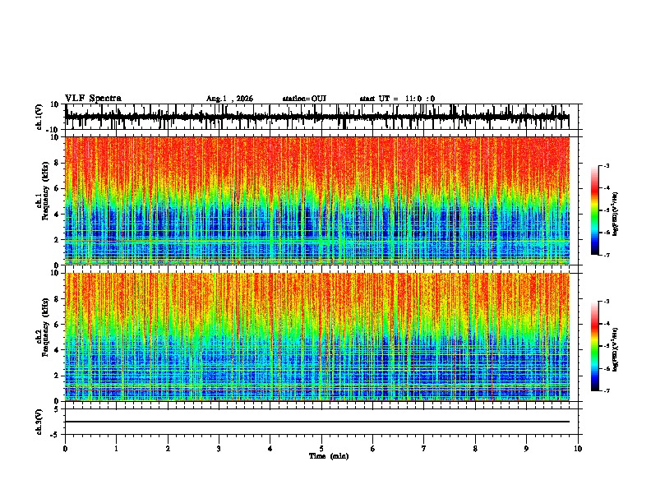Click the "VLF Spectra" plot title

click(93, 99)
